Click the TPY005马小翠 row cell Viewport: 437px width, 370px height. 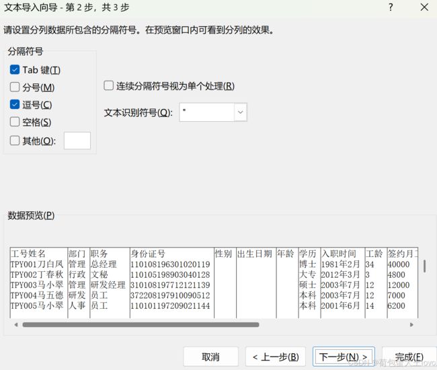pos(37,305)
